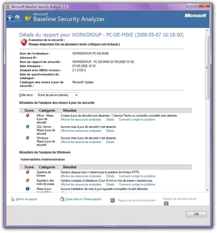The image size is (217, 233).
Task: Open 'Comment corriger le problème' for password expiration
Action: pyautogui.click(x=137, y=184)
